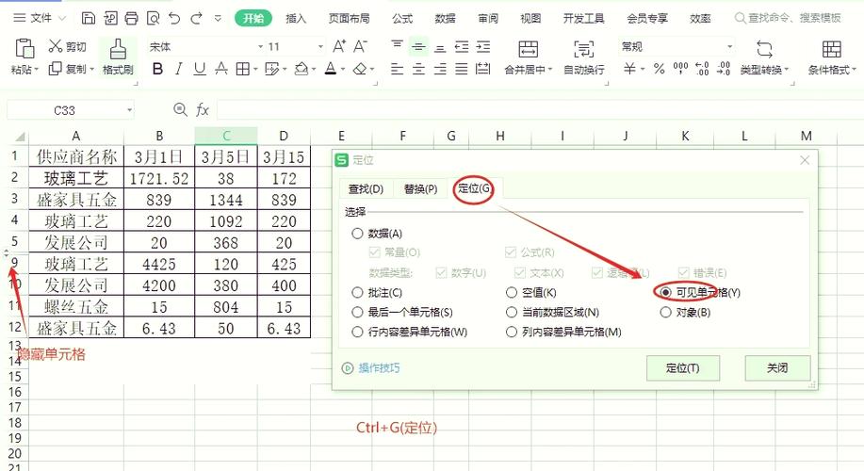Open the fill color dropdown arrow
864x471 pixels.
tap(314, 70)
